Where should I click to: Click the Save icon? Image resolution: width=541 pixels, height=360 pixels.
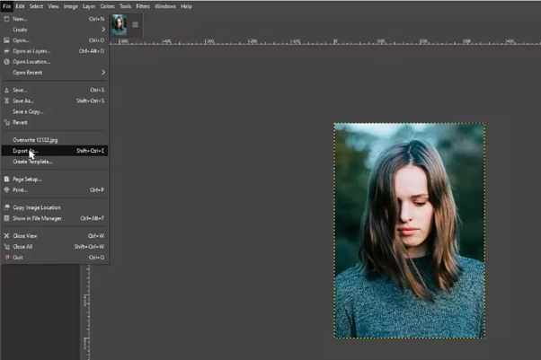6,90
